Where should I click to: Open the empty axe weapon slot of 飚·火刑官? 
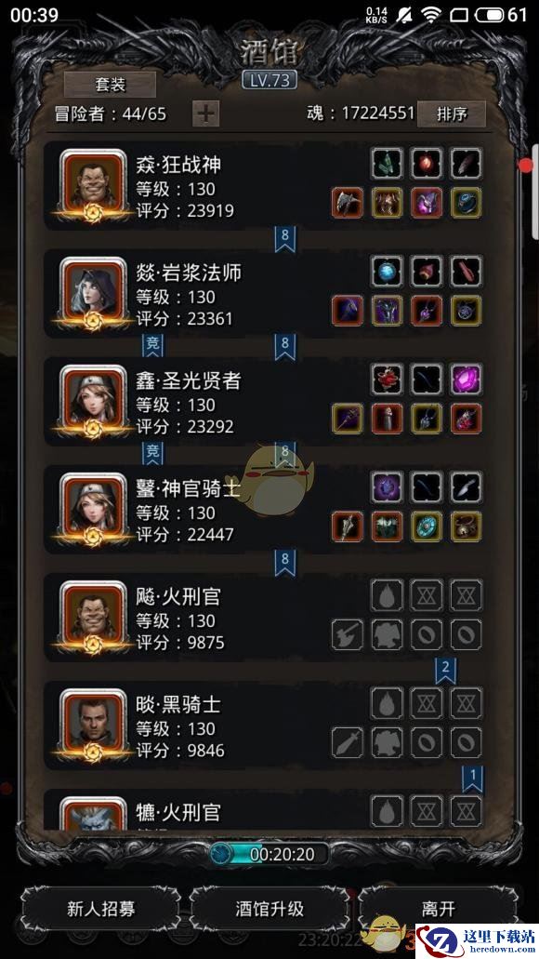pyautogui.click(x=348, y=635)
